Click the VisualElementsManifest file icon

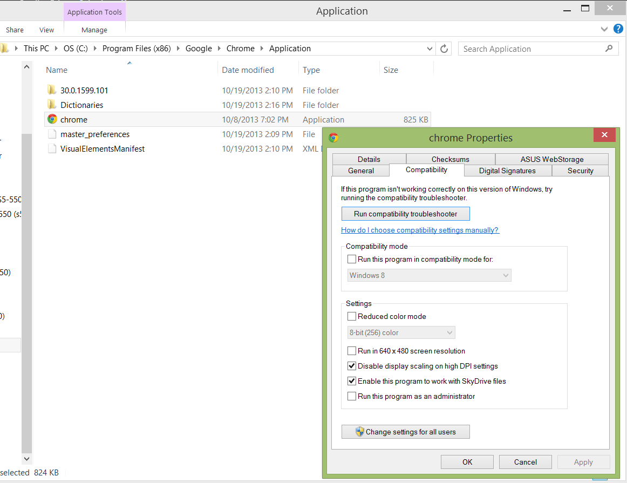tap(52, 148)
